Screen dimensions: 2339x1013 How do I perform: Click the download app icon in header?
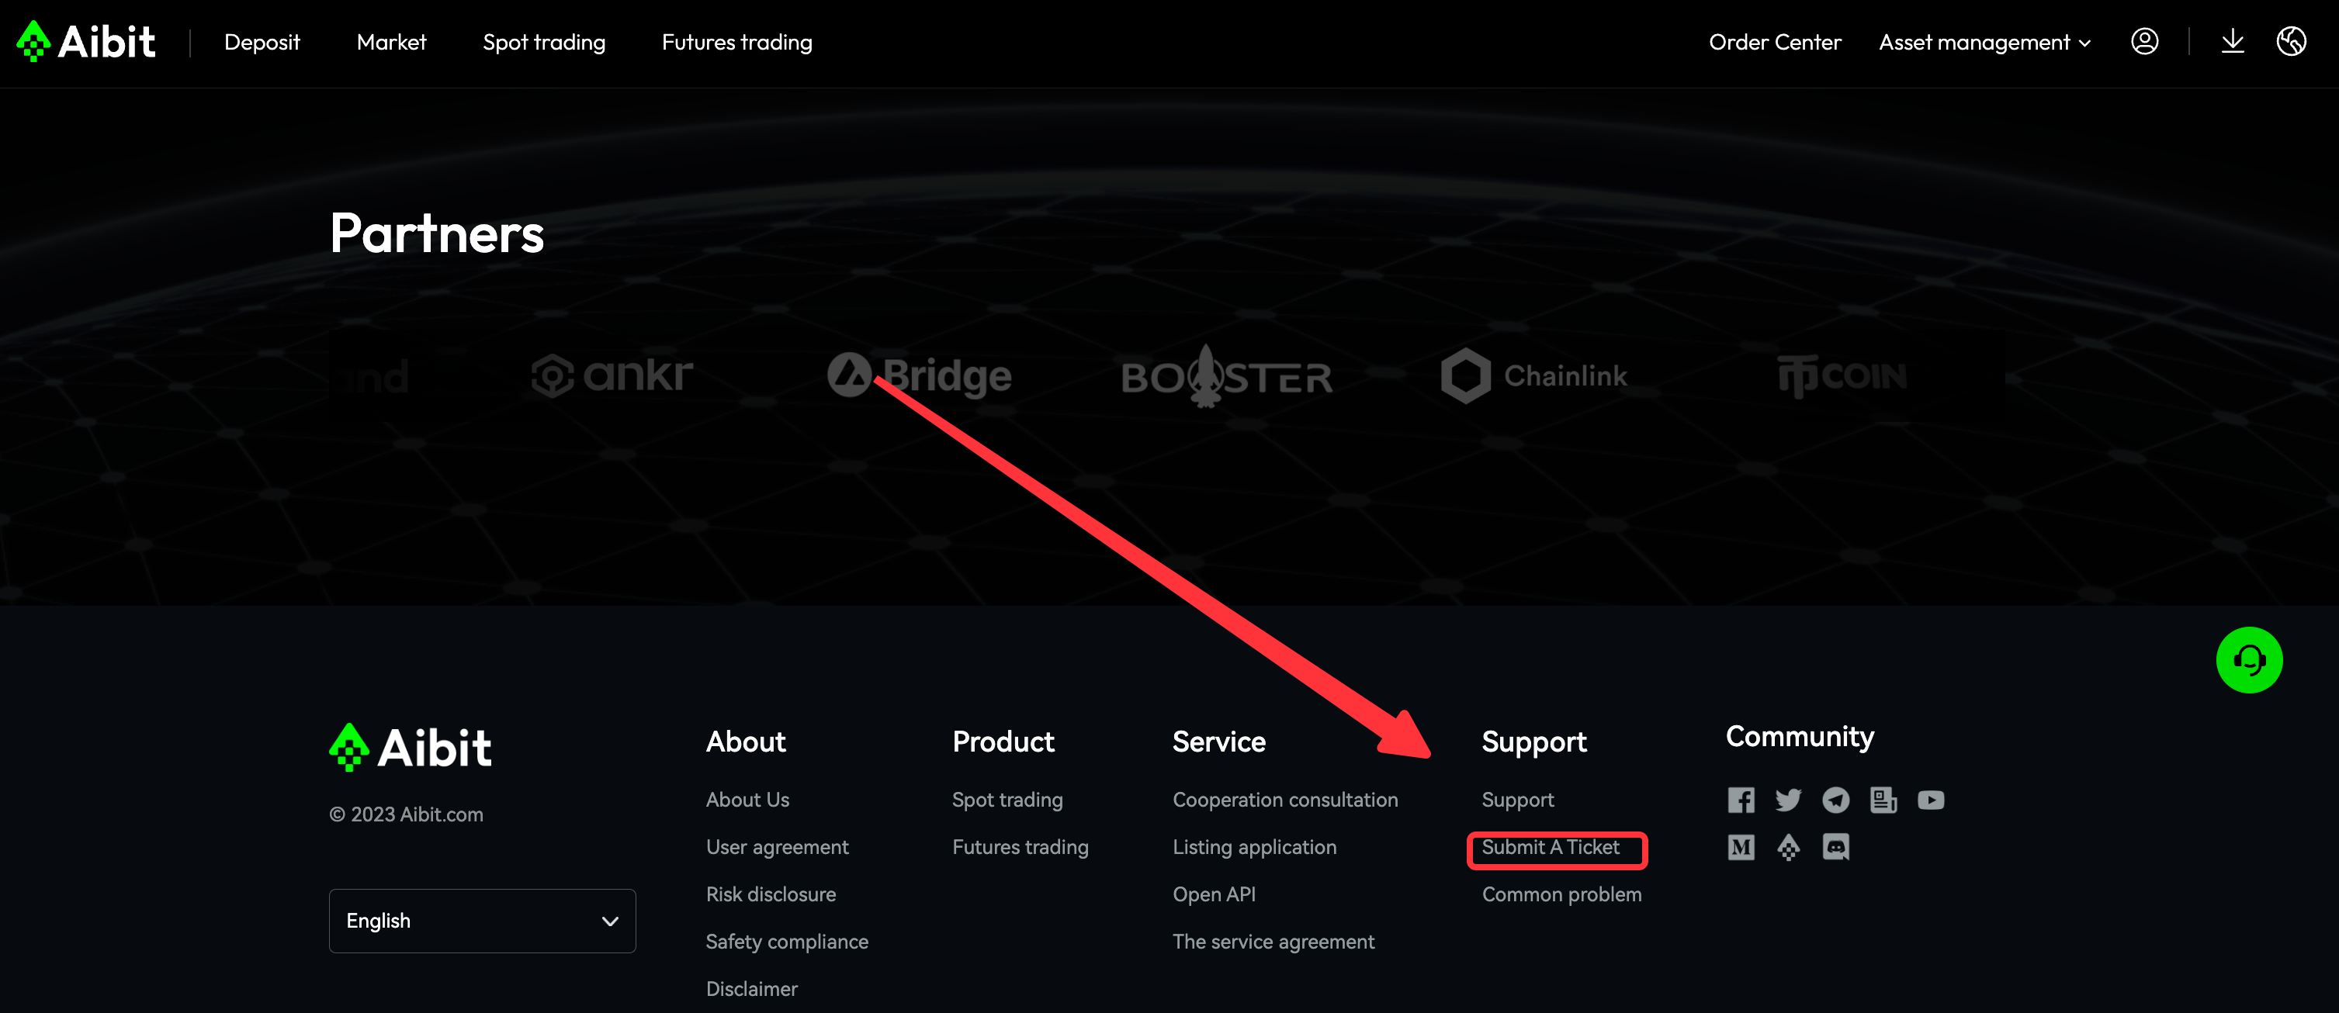pyautogui.click(x=2232, y=42)
